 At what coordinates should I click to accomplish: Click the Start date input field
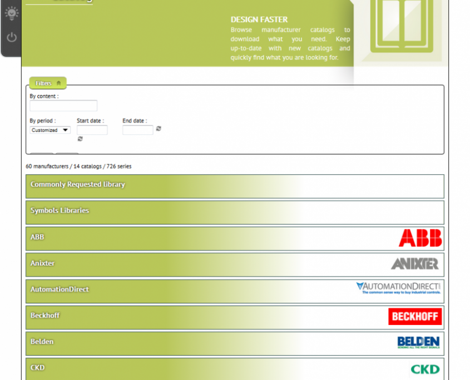click(92, 130)
